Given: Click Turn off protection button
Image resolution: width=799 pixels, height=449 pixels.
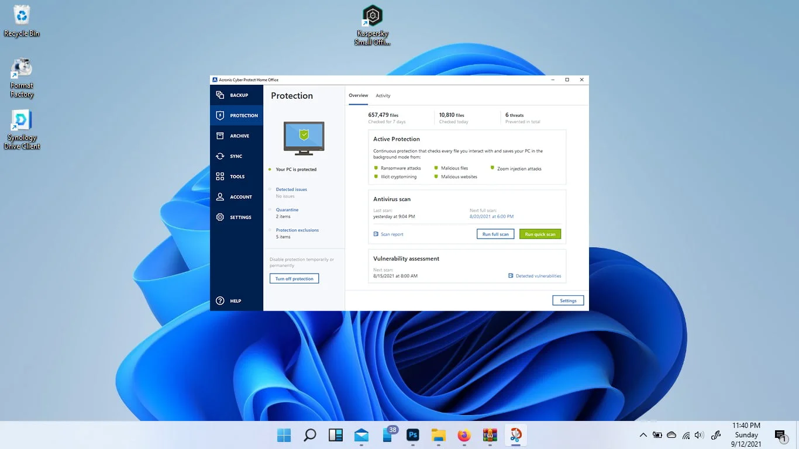Looking at the screenshot, I should [294, 278].
